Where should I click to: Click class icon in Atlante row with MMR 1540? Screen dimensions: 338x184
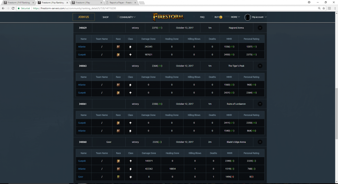[x=130, y=131]
